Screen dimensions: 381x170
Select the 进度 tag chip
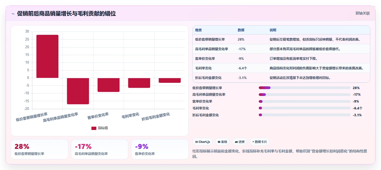pyautogui.click(x=240, y=142)
